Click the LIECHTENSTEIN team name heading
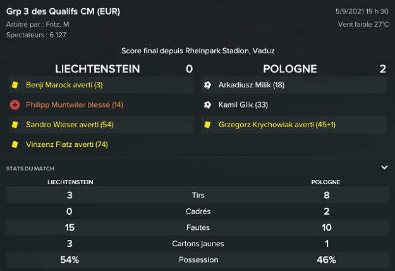 point(97,69)
